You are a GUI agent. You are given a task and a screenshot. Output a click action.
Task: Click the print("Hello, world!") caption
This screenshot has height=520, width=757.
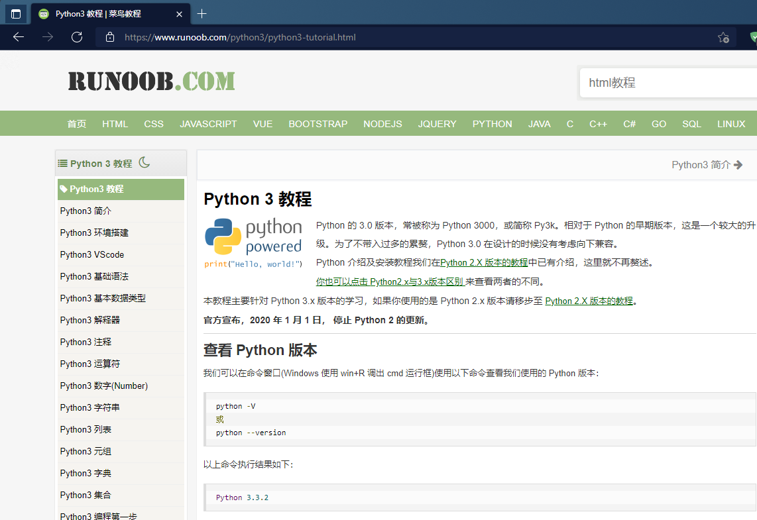(253, 264)
